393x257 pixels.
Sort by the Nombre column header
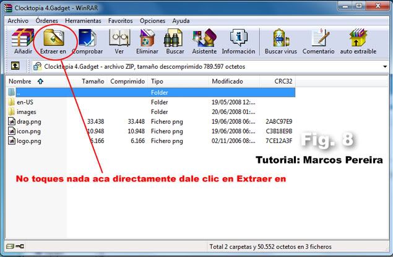tap(37, 81)
